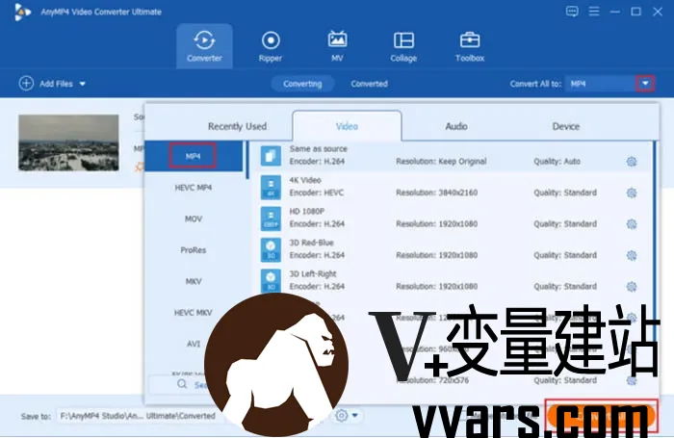674x438 pixels.
Task: Click the MP4 field in Convert All to
Action: (x=601, y=84)
